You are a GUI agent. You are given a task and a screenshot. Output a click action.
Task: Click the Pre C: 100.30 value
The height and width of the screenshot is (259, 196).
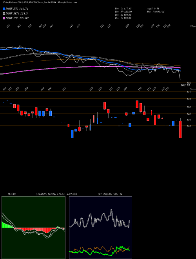pyautogui.click(x=123, y=18)
